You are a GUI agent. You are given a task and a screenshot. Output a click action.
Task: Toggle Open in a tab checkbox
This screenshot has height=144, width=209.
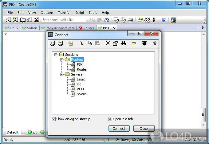point(110,119)
